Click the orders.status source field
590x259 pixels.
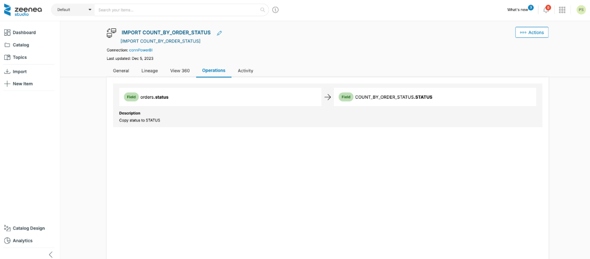click(154, 97)
